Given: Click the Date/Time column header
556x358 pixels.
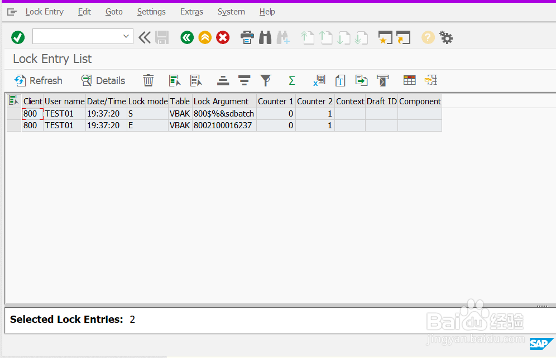Looking at the screenshot, I should pyautogui.click(x=107, y=101).
